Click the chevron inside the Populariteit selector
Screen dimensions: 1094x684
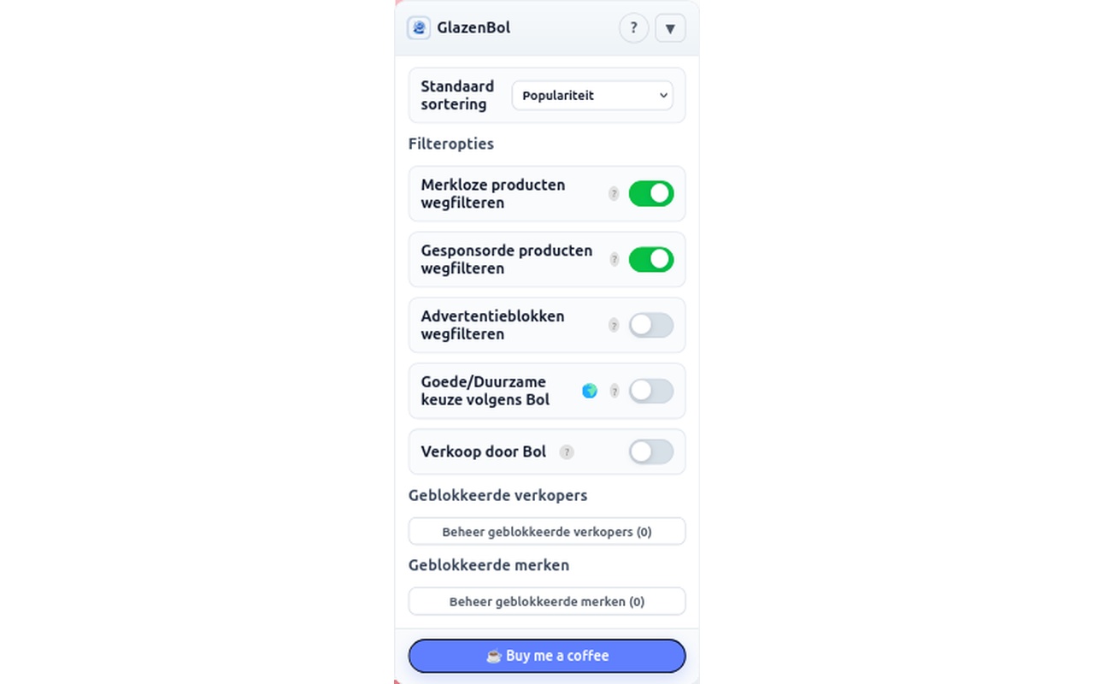click(663, 95)
